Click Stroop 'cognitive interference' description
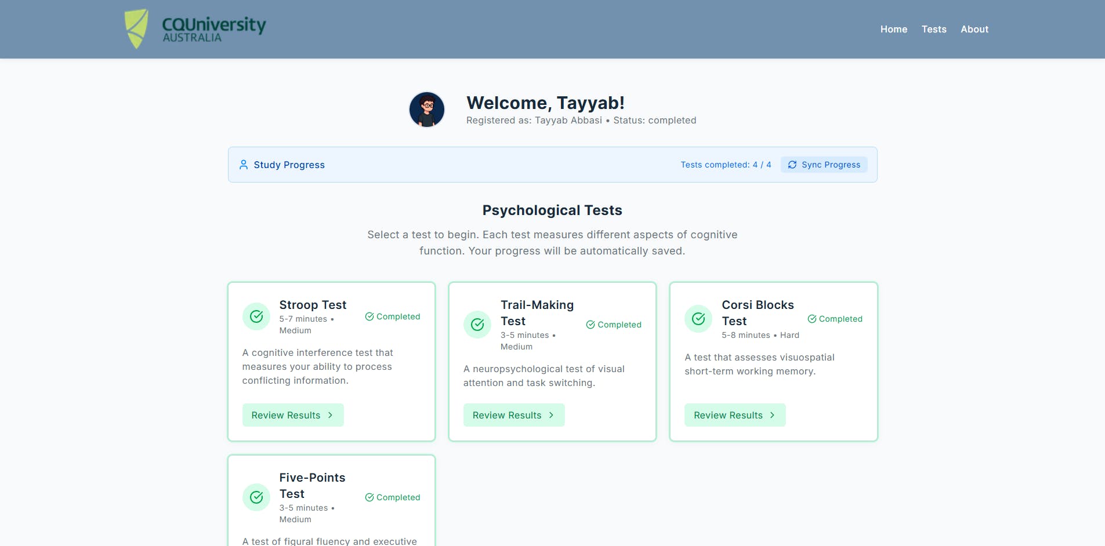 (x=318, y=366)
